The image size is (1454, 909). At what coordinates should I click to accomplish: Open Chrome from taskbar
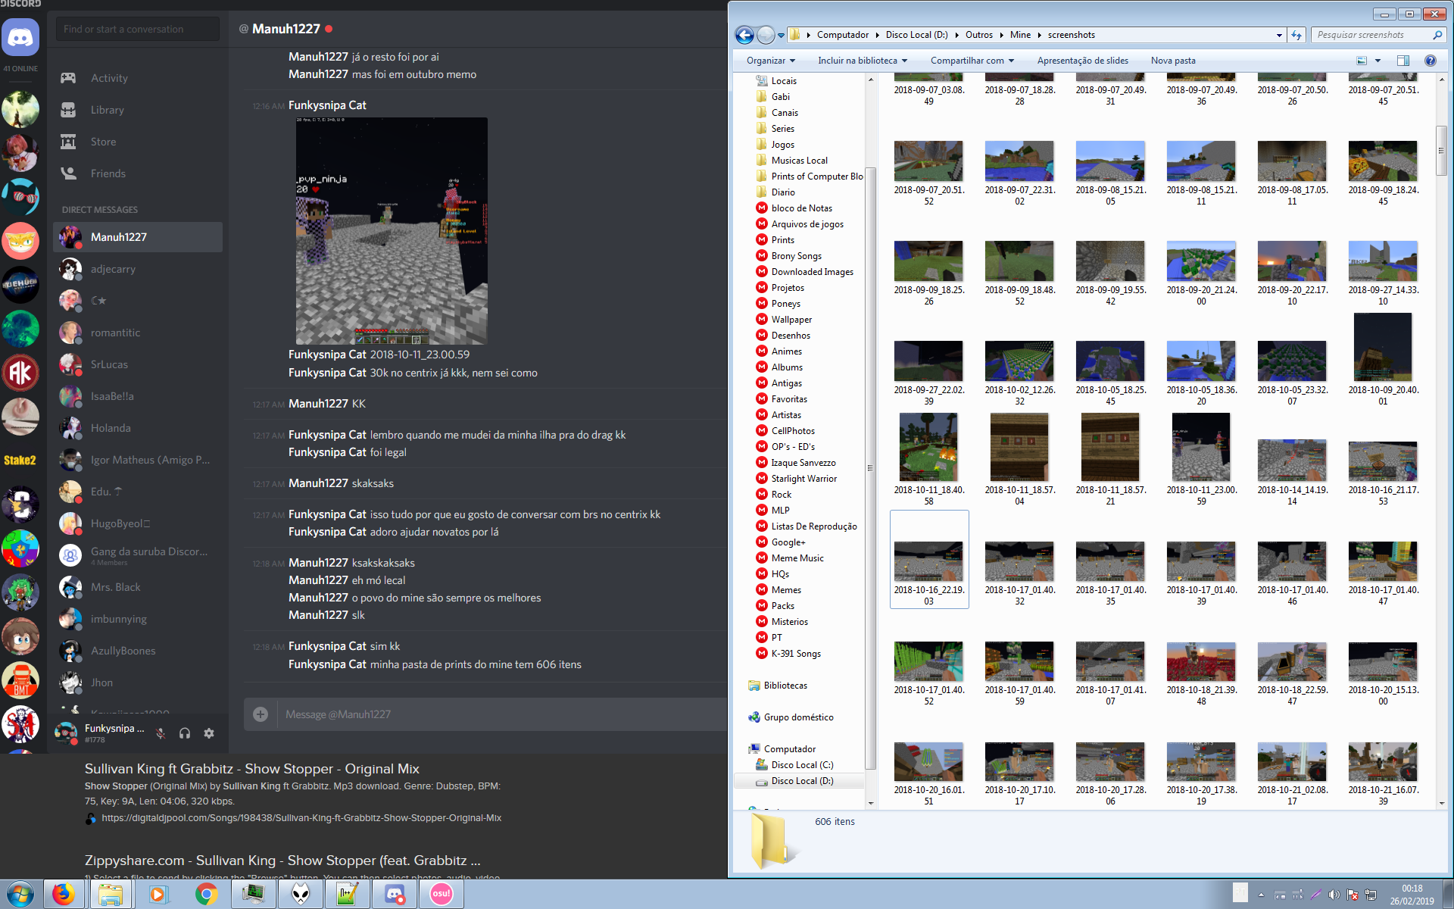coord(206,895)
